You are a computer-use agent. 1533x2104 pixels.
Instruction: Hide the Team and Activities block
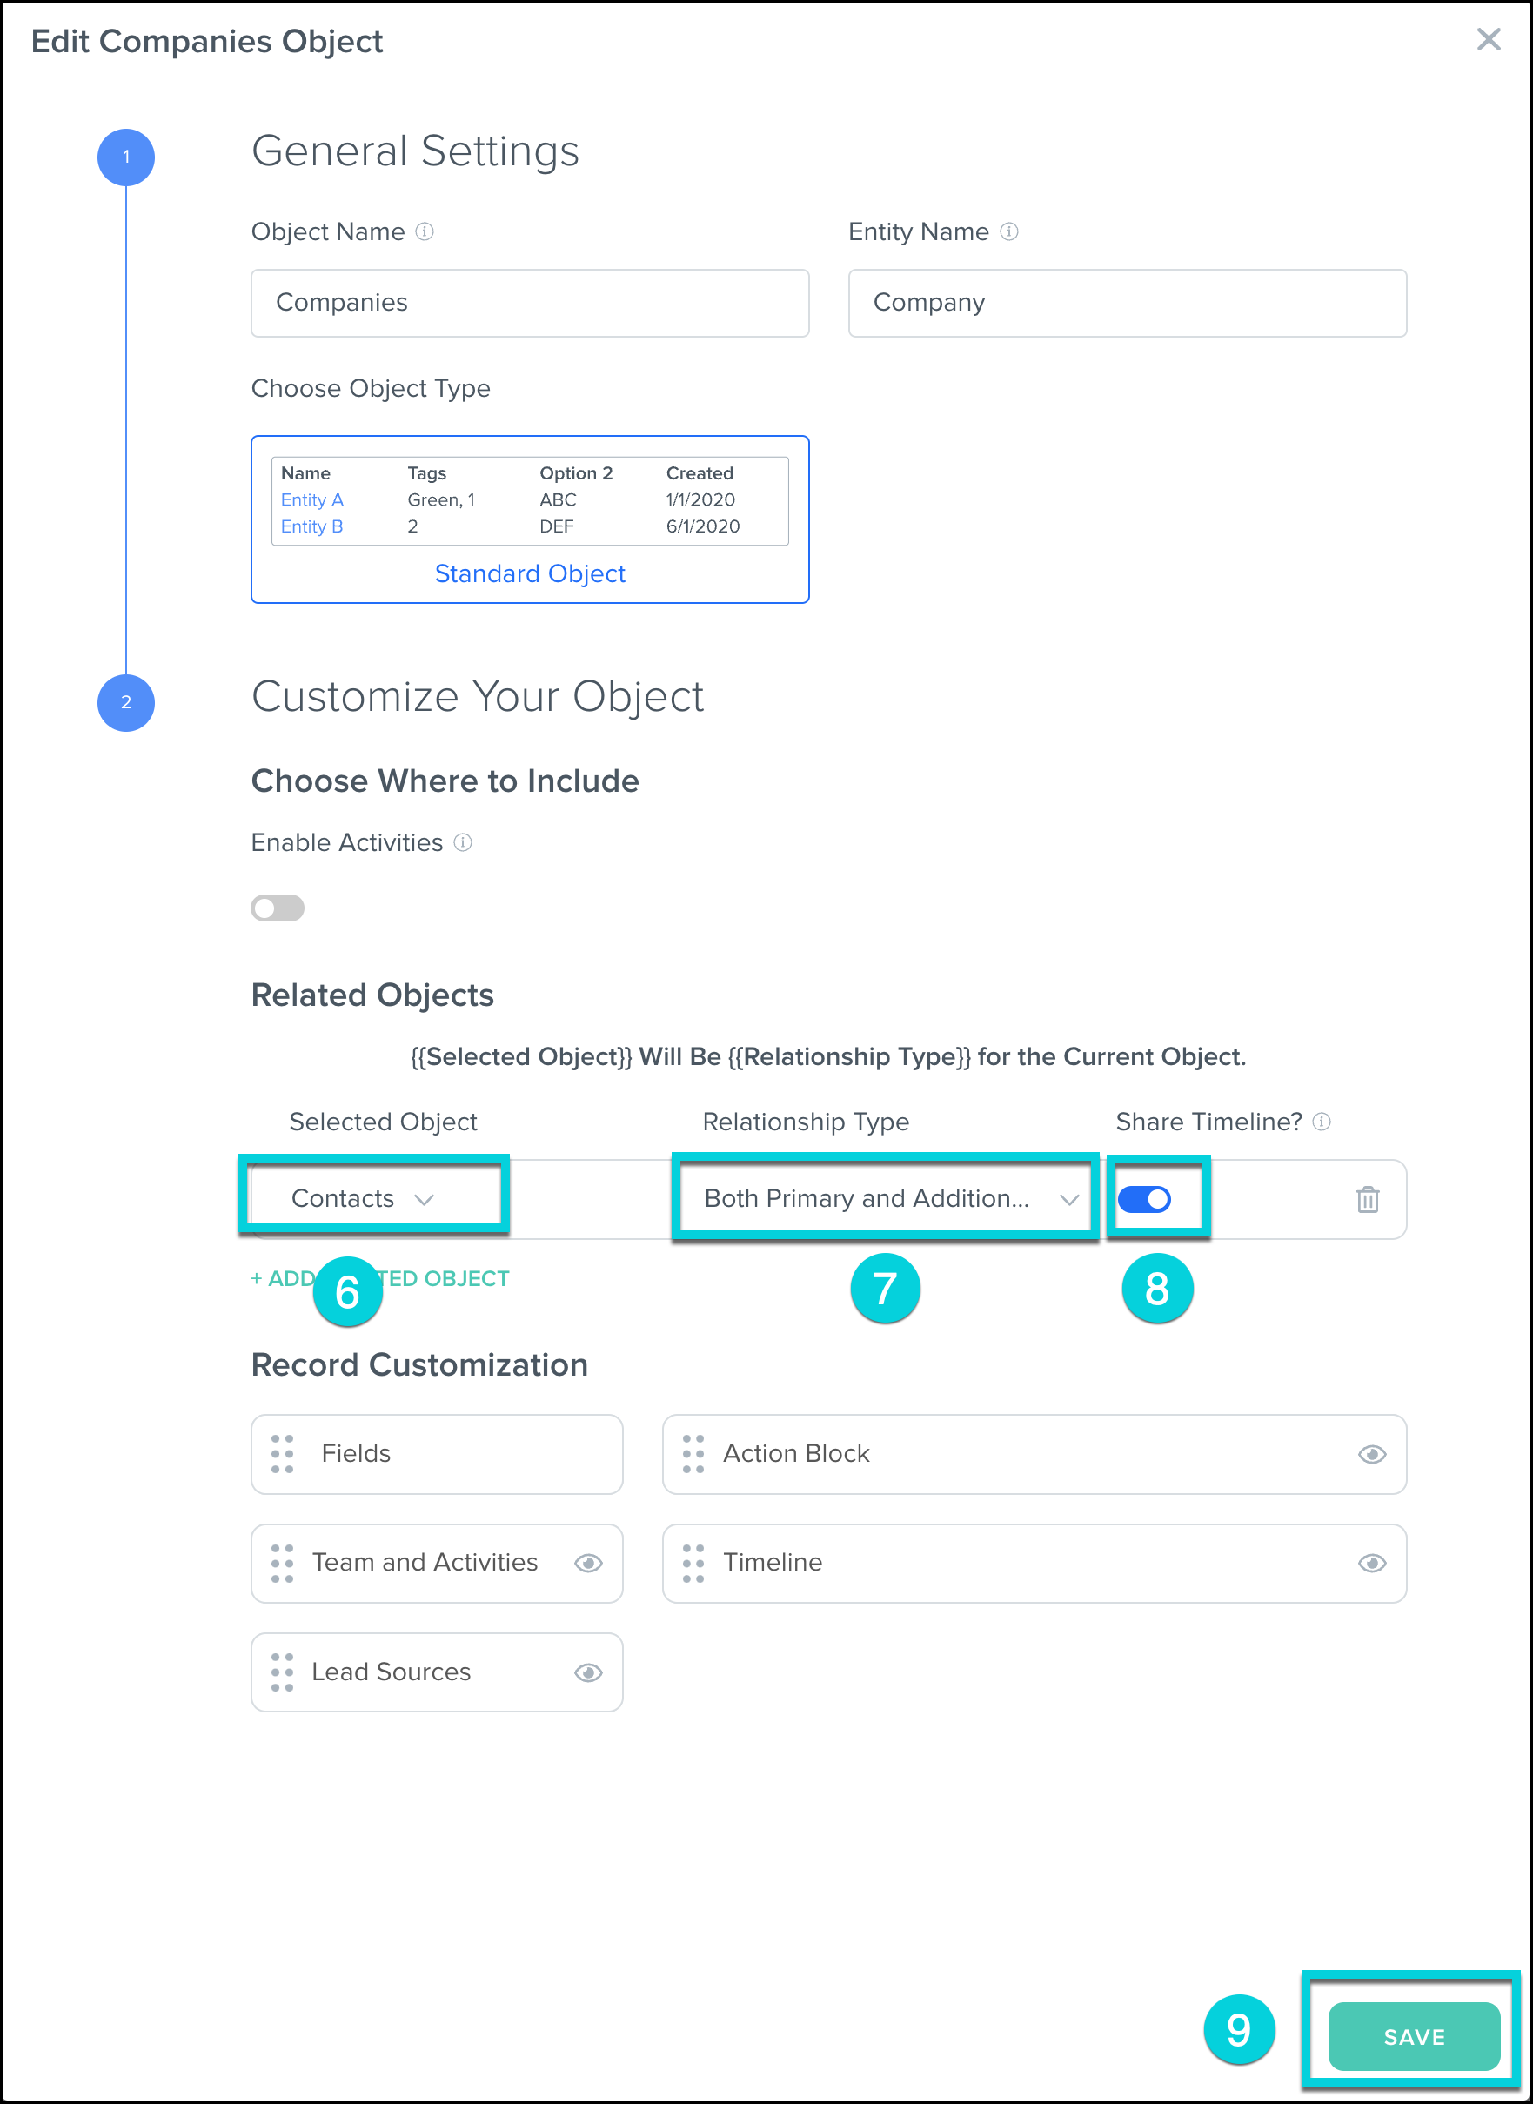[588, 1564]
